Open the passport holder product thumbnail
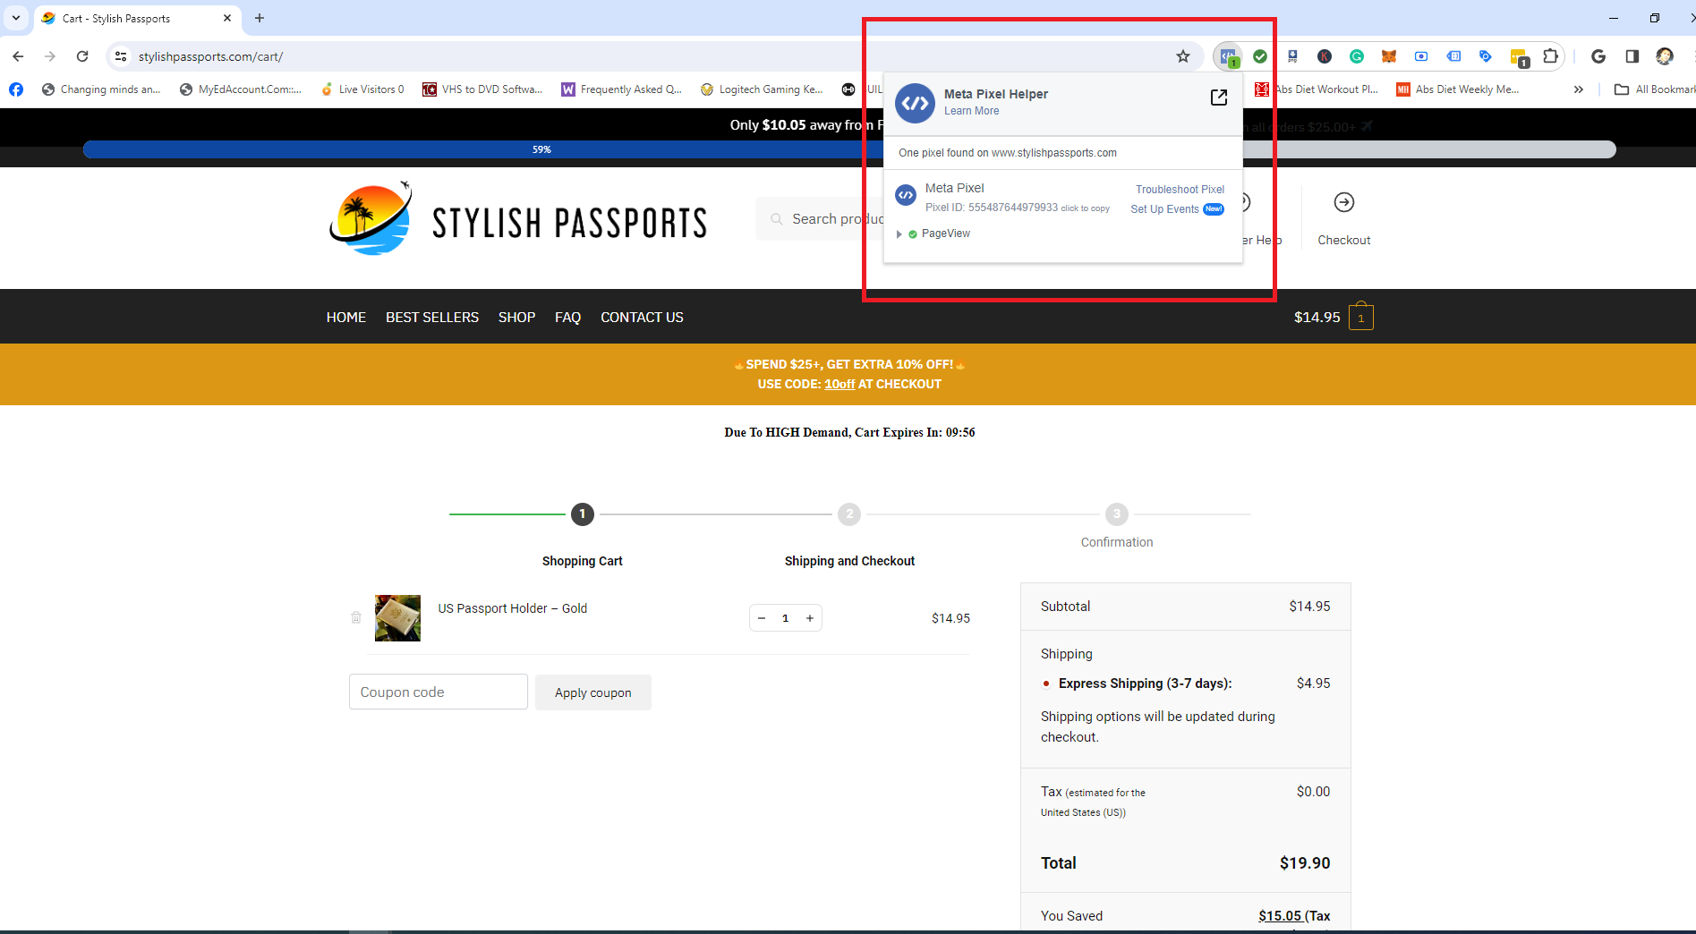 pos(397,618)
